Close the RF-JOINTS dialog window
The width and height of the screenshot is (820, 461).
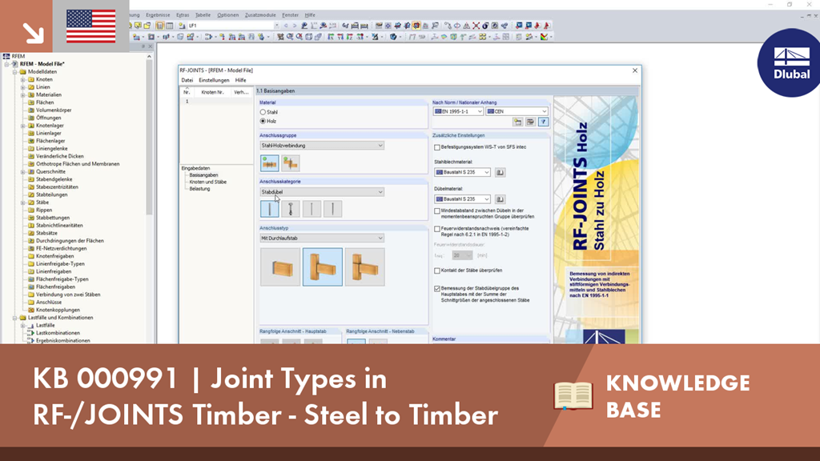635,70
